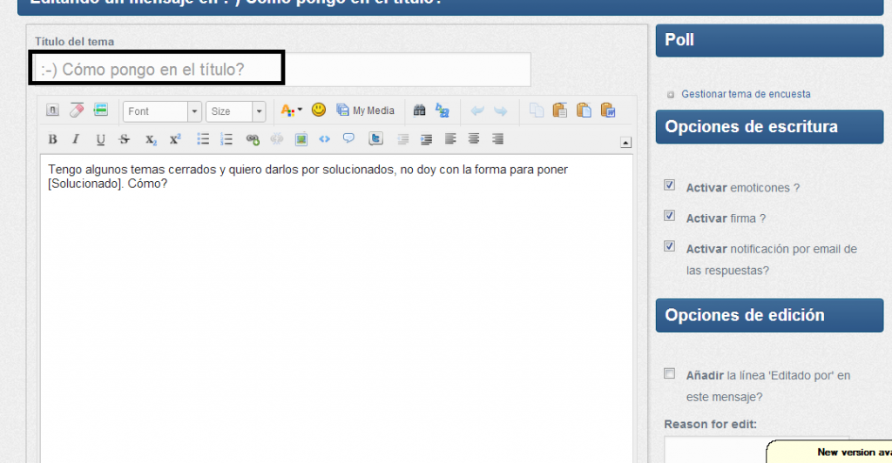The height and width of the screenshot is (463, 892).
Task: Open the Size dropdown
Action: tap(235, 111)
